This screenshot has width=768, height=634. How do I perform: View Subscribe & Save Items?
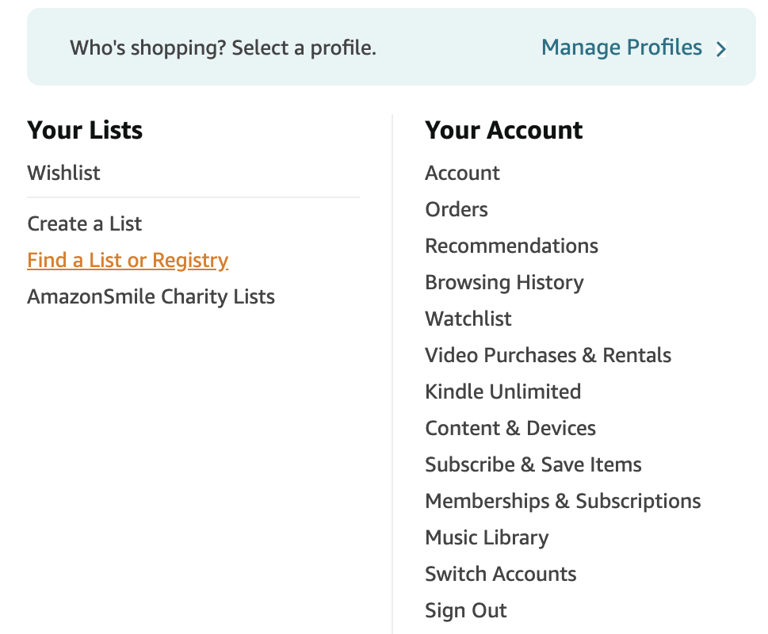(533, 464)
